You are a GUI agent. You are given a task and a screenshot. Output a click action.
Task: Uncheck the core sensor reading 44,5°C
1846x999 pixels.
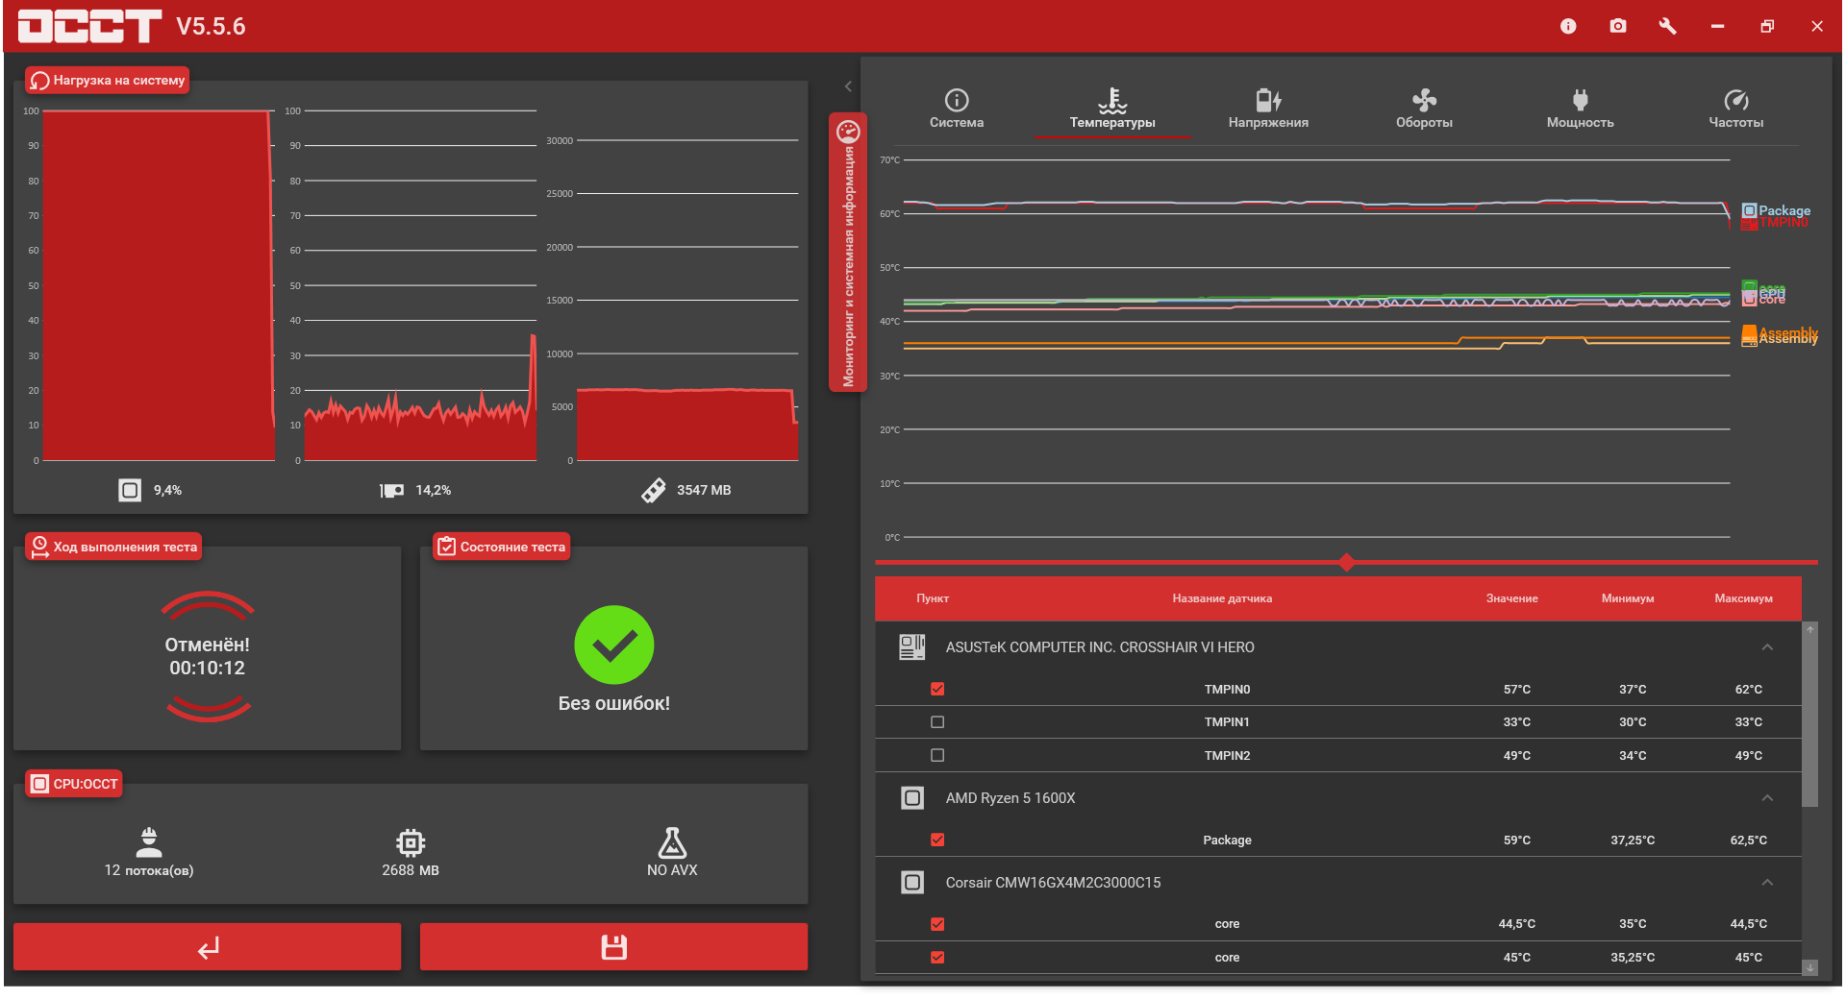[x=937, y=924]
